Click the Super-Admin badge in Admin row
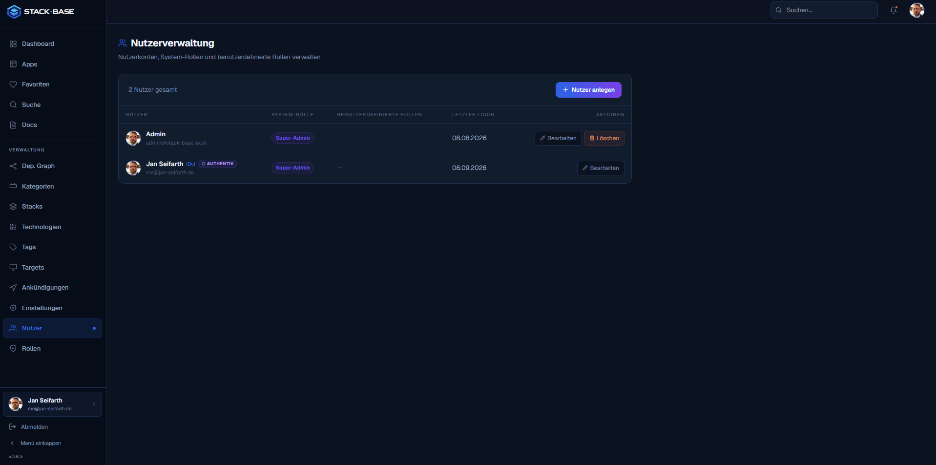Screen dimensions: 936x465 pos(292,138)
